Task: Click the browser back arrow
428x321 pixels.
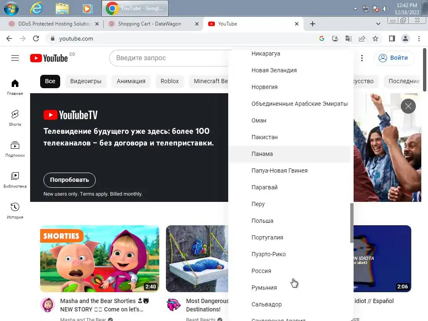Action: [x=9, y=38]
